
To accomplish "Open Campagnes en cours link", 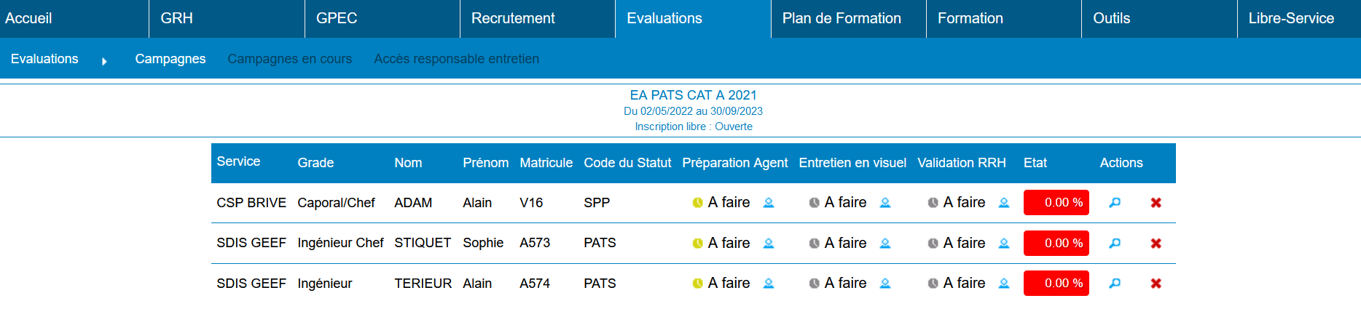I will [x=289, y=59].
